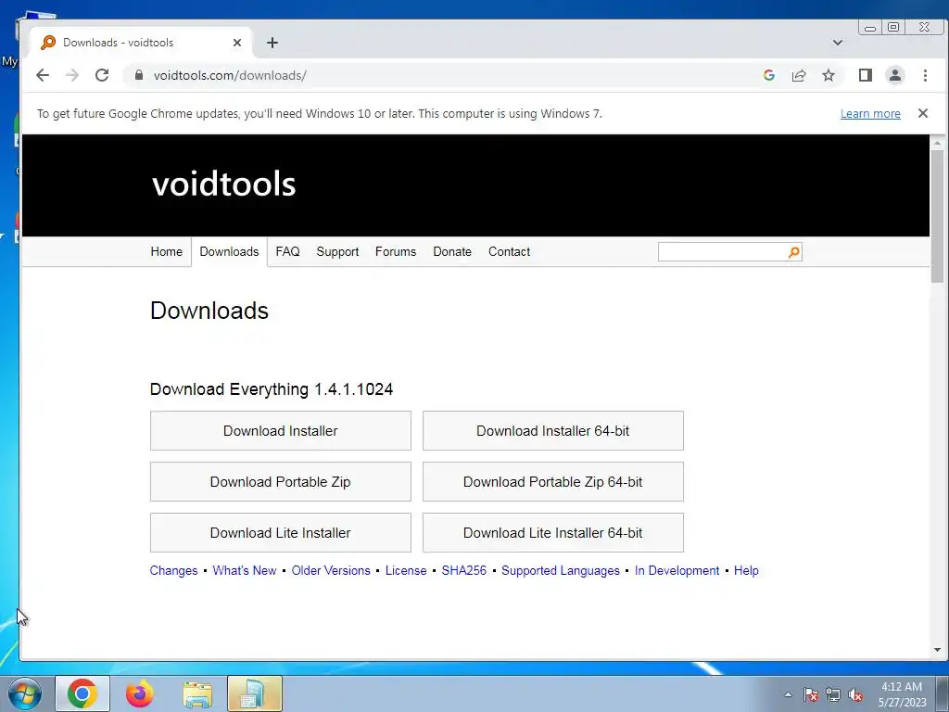Open the Forums nav item

(x=396, y=251)
